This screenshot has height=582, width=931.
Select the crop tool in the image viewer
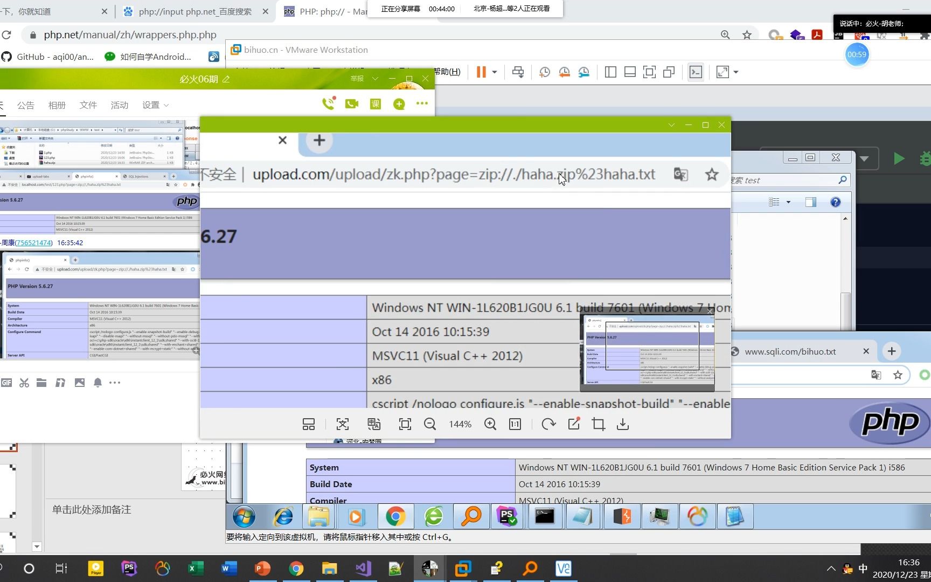click(599, 425)
